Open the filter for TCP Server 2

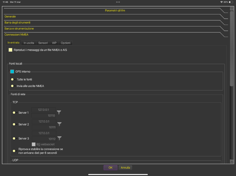coord(59,124)
